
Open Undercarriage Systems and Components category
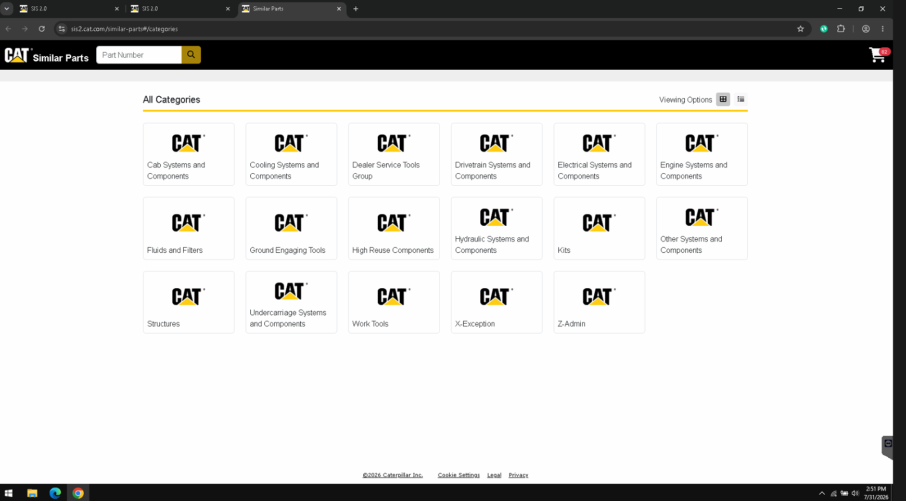coord(291,302)
